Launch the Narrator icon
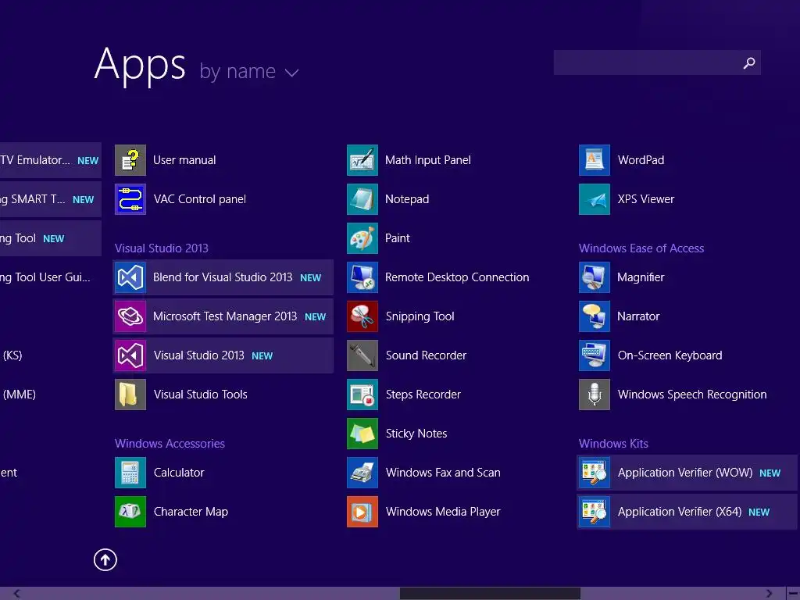The width and height of the screenshot is (800, 600). [595, 316]
